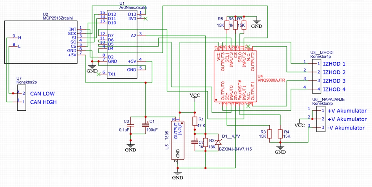This screenshot has height=187, width=372.
Task: Select the U2 MCP2515Zrcalni component body
Action: (x=41, y=42)
